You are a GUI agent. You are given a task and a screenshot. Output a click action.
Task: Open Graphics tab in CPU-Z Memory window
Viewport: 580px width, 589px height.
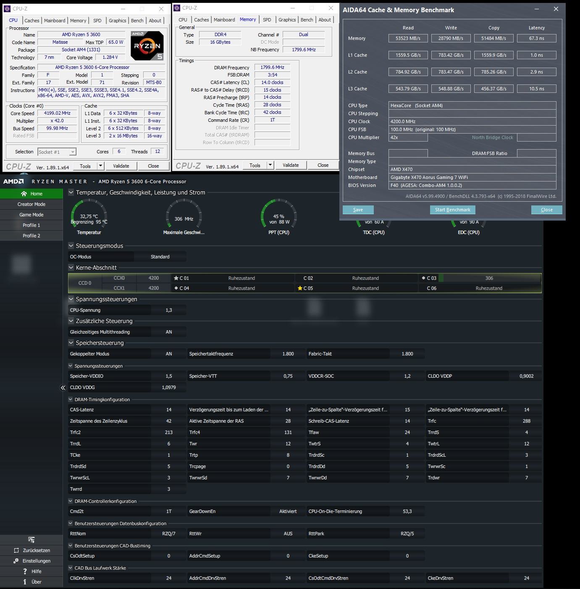pyautogui.click(x=287, y=20)
